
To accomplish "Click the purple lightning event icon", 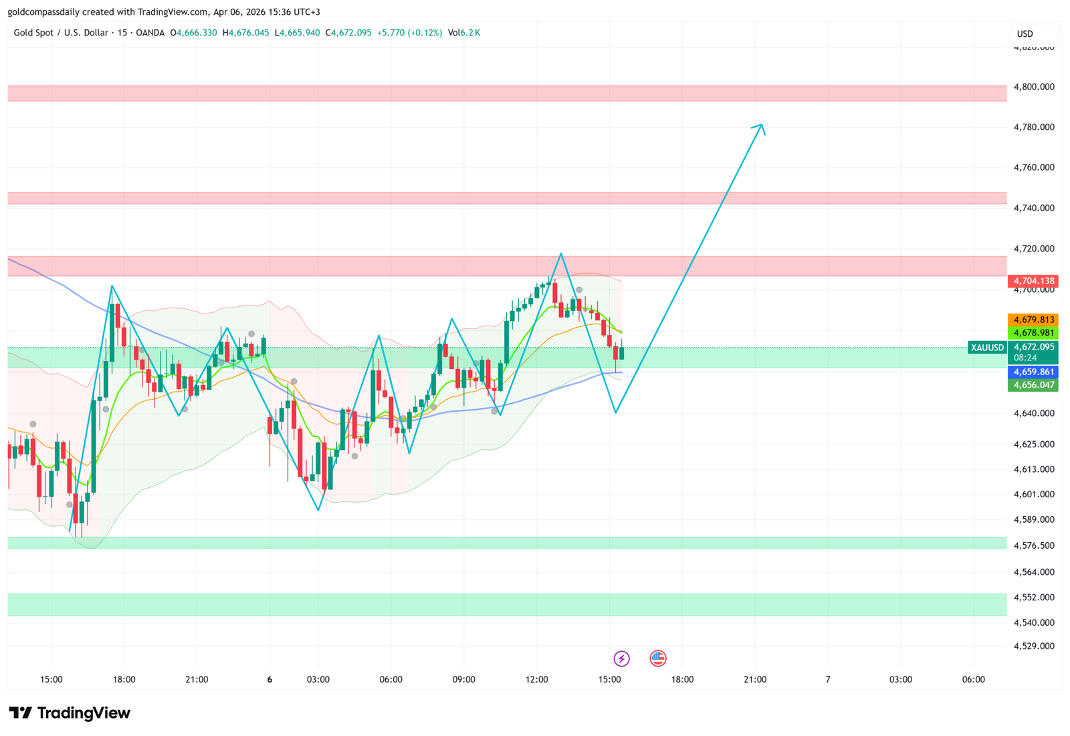I will 621,658.
